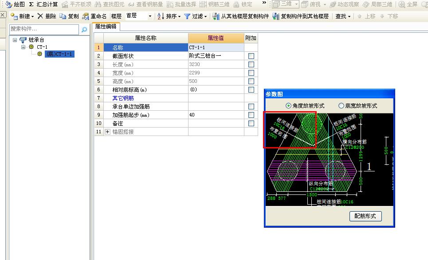
Task: Click the 配筋形式 button
Action: point(365,217)
